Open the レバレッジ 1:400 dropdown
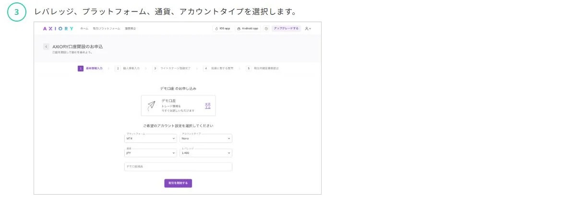Screen dimensions: 576x199 click(206, 153)
